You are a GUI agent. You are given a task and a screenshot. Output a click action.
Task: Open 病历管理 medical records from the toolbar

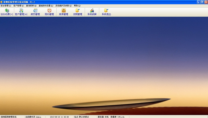click(x=35, y=12)
